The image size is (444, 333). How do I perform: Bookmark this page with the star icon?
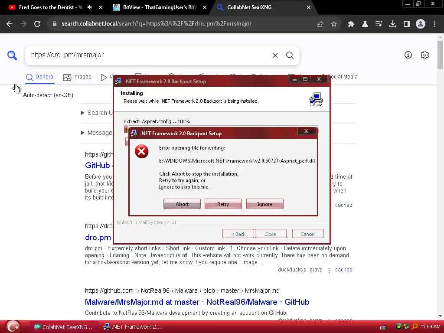[x=333, y=24]
